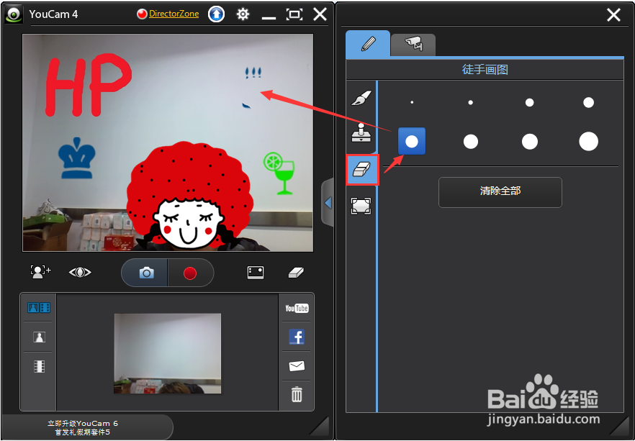Switch to the surveillance camera tab
This screenshot has height=441, width=635.
click(x=413, y=44)
